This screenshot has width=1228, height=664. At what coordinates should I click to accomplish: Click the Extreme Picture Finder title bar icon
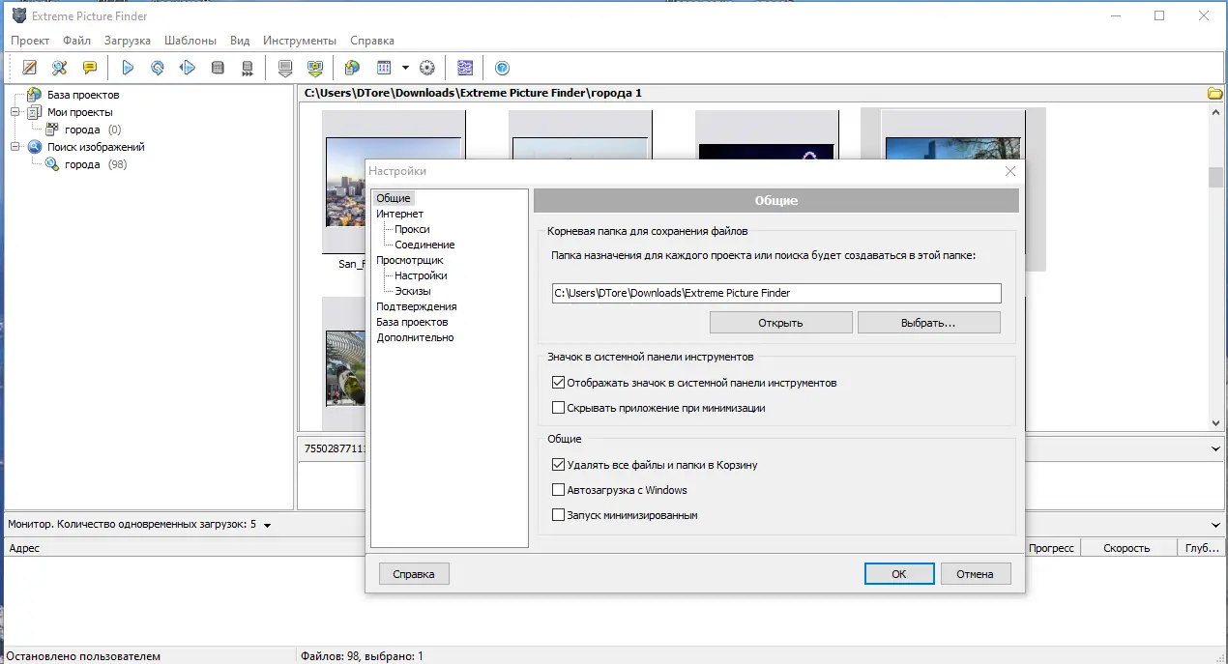pos(18,15)
